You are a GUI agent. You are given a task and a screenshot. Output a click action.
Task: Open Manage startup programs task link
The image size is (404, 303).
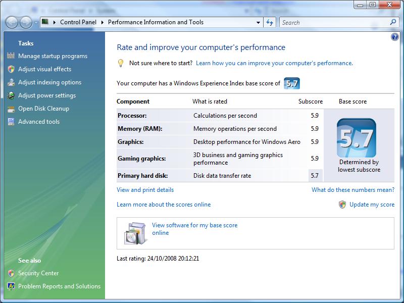53,56
